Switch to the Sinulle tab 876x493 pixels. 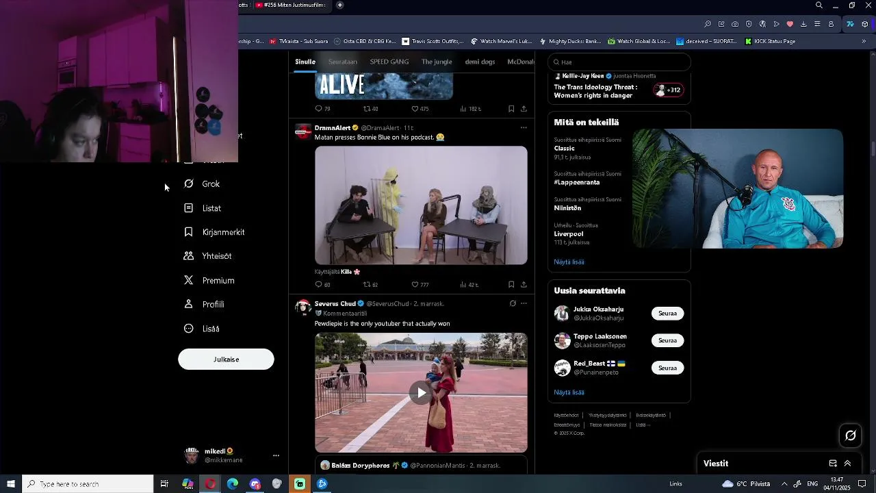point(305,62)
